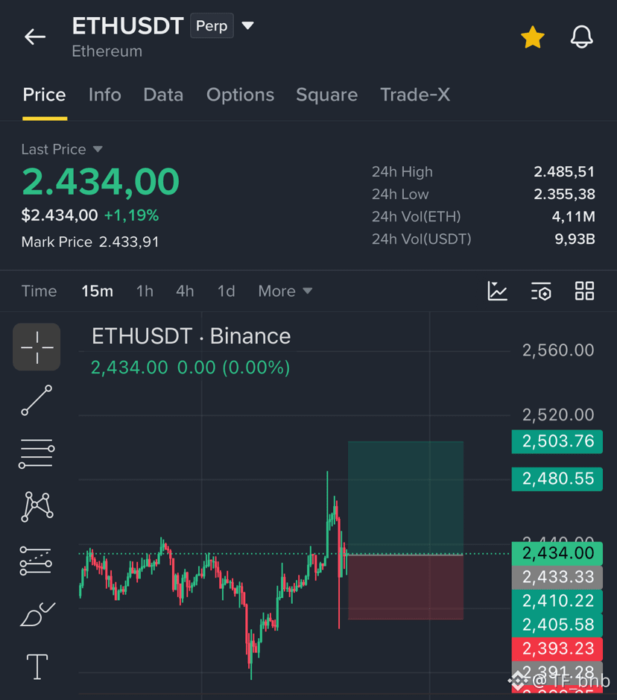Open the Square tab
This screenshot has height=700, width=617.
point(326,95)
